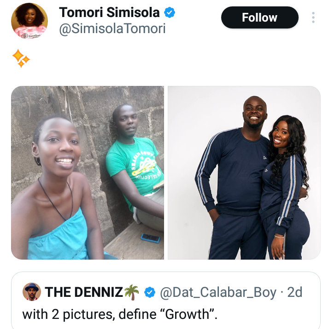Click the palm tree emoji after DENNIZ
Viewport: 329px width, 329px height.
[x=131, y=291]
